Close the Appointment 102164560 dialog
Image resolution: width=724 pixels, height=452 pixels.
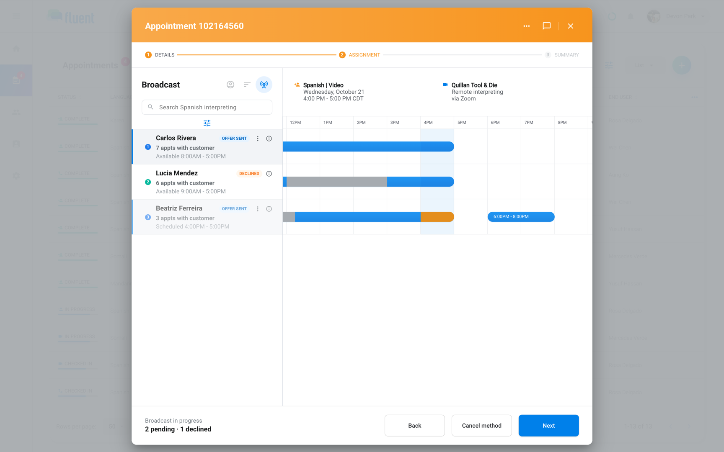click(570, 26)
